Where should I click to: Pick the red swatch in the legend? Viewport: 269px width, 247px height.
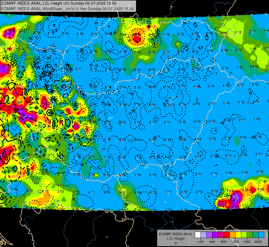coord(227,235)
